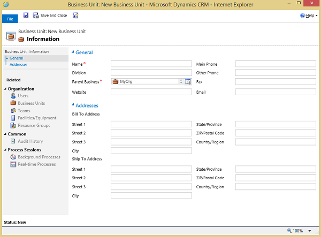Collapse the General section
Viewport: 321px width, 237px height.
(x=73, y=52)
